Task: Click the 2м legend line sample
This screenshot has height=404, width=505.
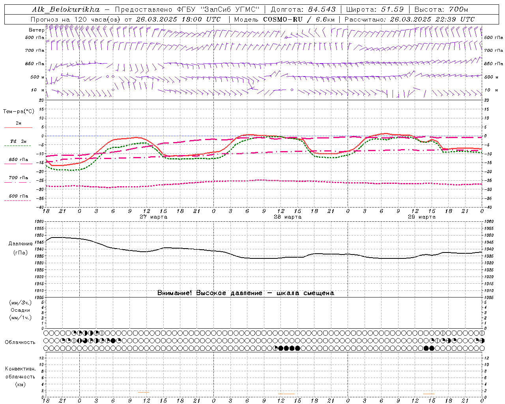Action: point(18,128)
